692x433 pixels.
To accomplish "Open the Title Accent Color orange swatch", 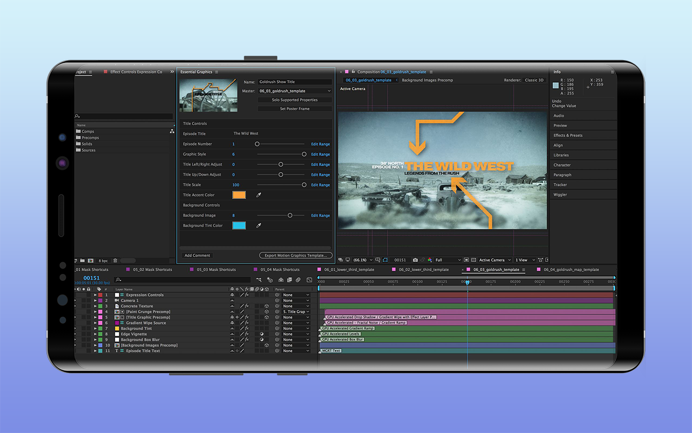I will [239, 195].
